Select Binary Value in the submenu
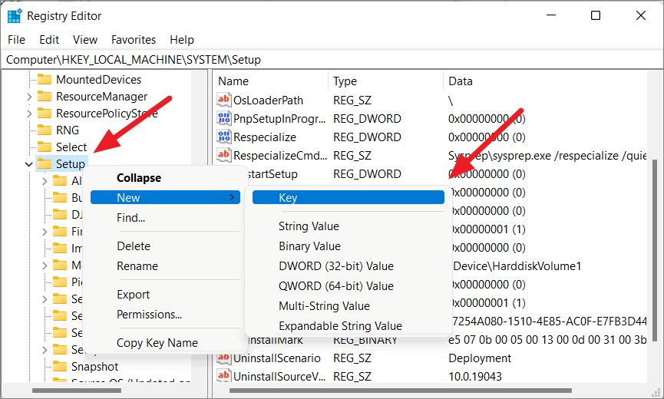Image resolution: width=664 pixels, height=399 pixels. [x=309, y=246]
